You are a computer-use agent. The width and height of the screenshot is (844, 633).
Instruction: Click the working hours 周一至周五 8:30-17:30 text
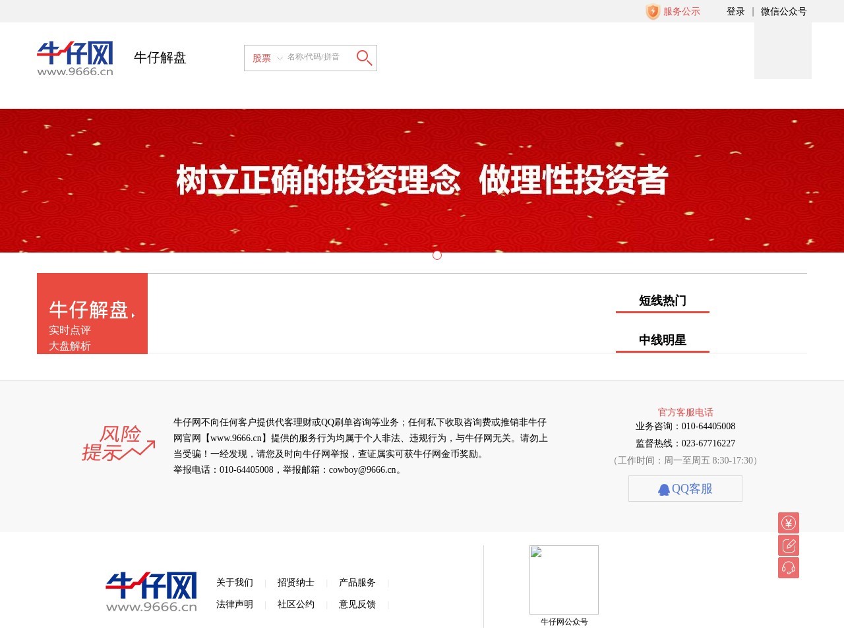(x=685, y=461)
